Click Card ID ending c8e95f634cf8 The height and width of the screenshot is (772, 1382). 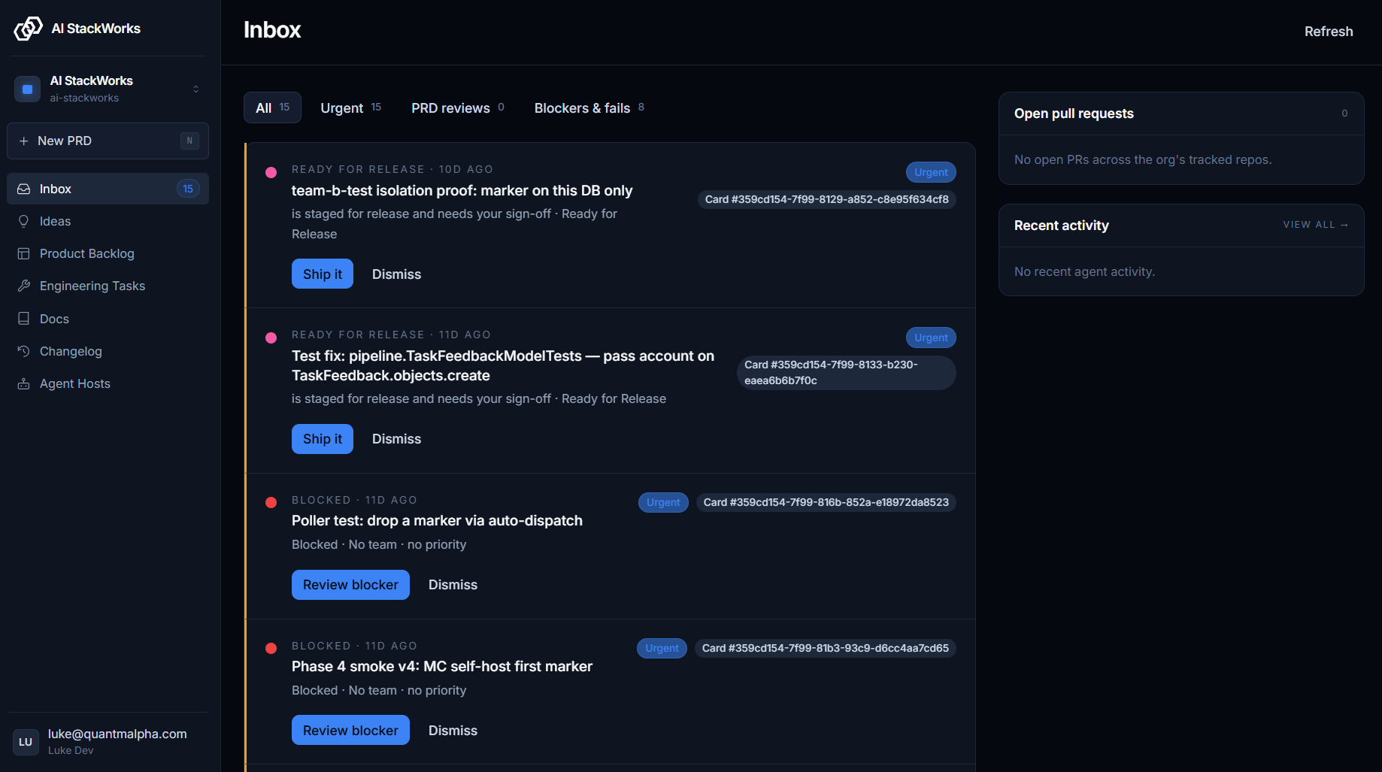[827, 199]
